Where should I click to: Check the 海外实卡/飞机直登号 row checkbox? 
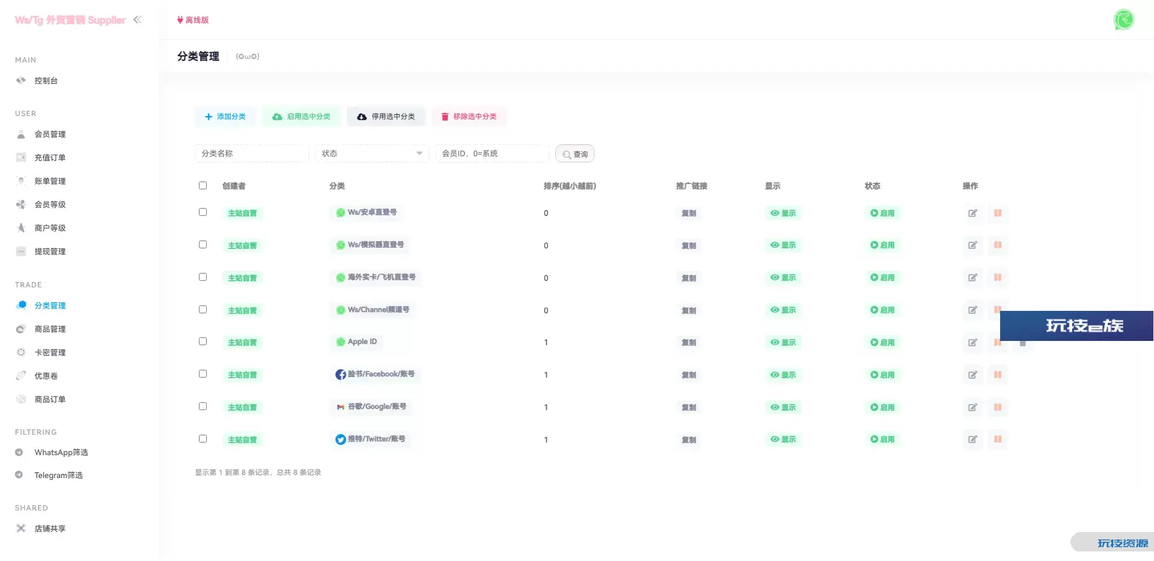(203, 277)
